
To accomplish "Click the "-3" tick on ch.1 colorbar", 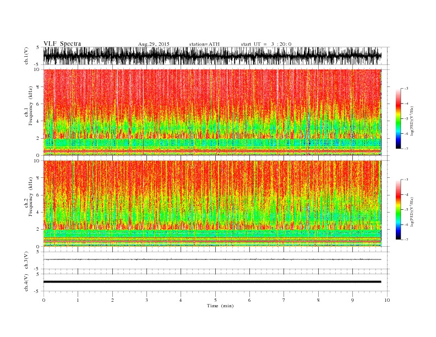I will [x=406, y=89].
